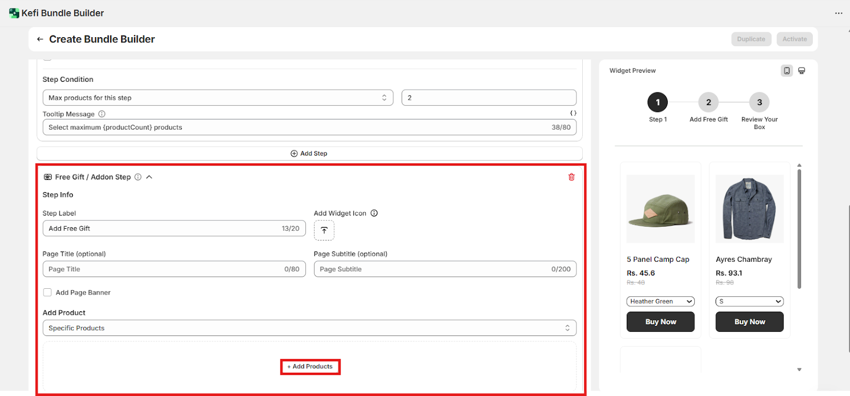Screen dimensions: 850x396
Task: Open the Heather Green variant dropdown
Action: pyautogui.click(x=660, y=302)
